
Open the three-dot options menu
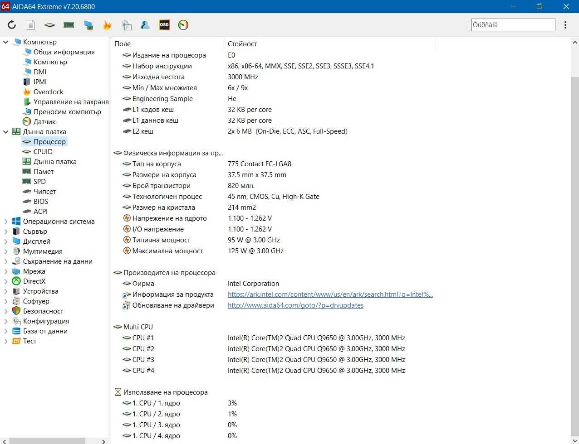(565, 25)
